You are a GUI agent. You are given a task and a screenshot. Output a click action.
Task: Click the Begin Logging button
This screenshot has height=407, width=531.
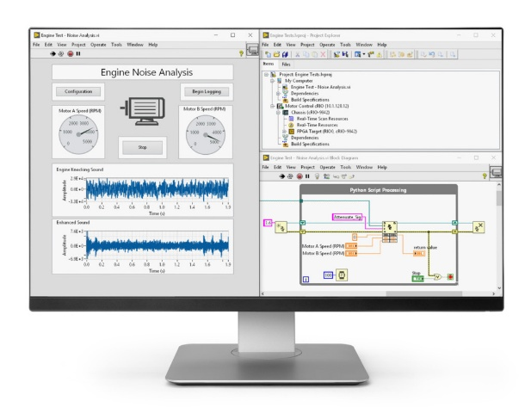204,90
